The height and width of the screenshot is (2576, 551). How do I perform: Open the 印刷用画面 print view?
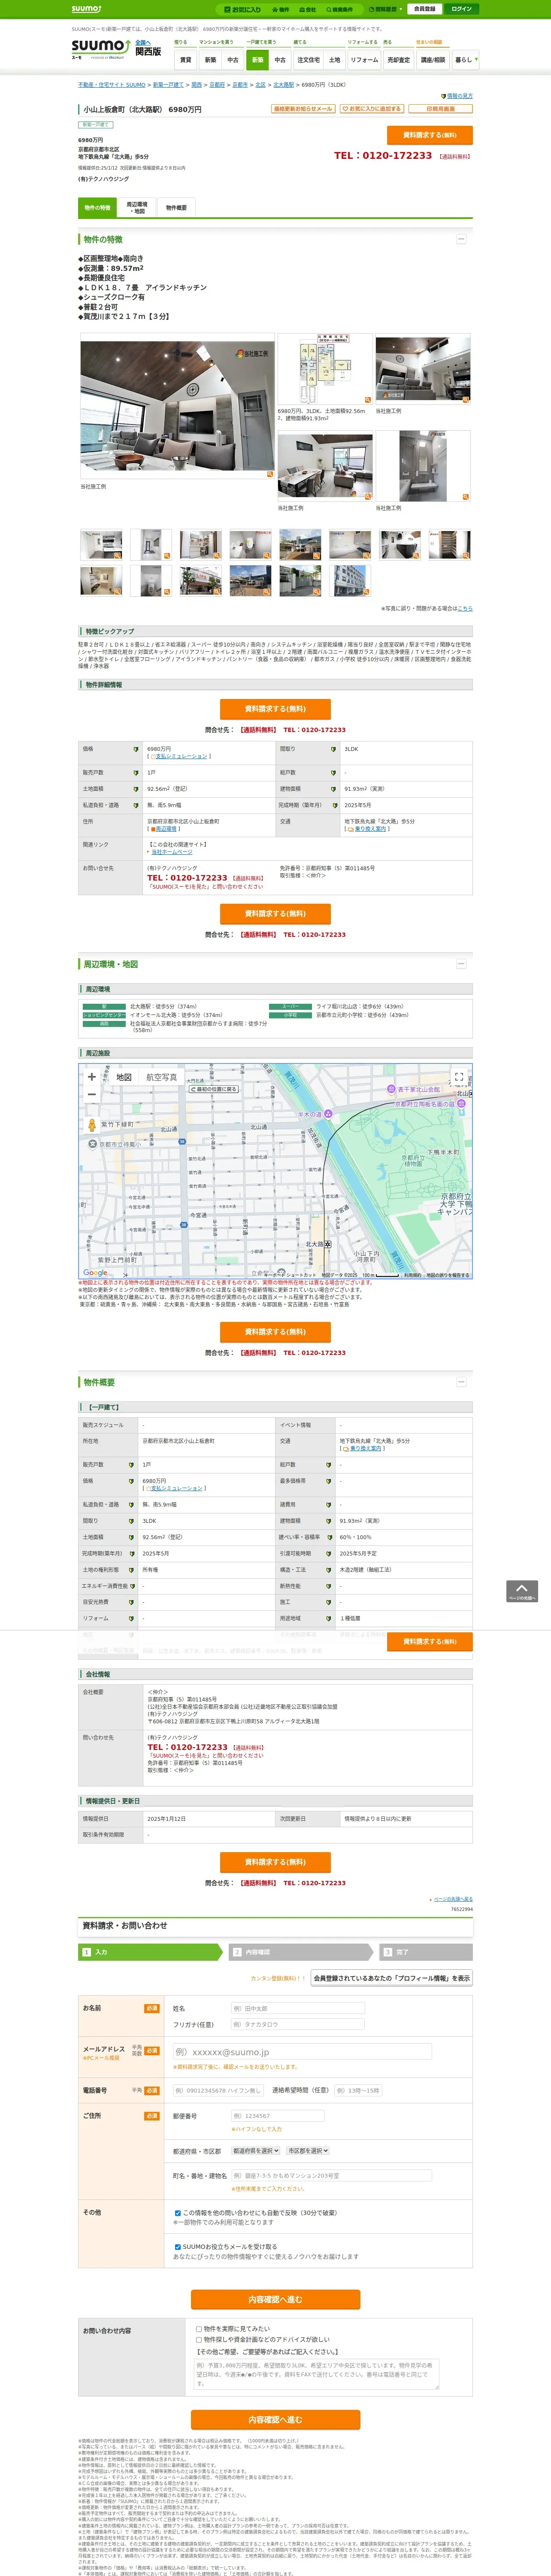[440, 109]
